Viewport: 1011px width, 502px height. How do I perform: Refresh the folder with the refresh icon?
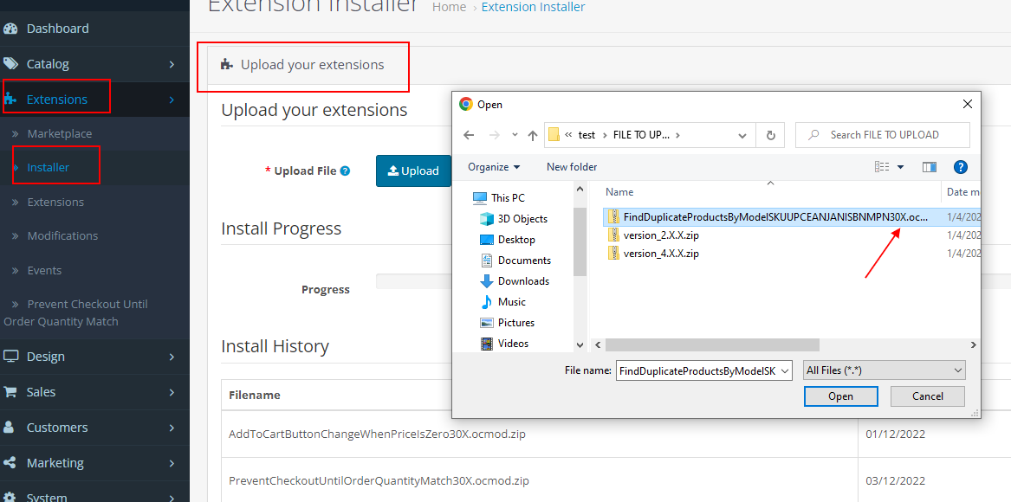coord(770,135)
